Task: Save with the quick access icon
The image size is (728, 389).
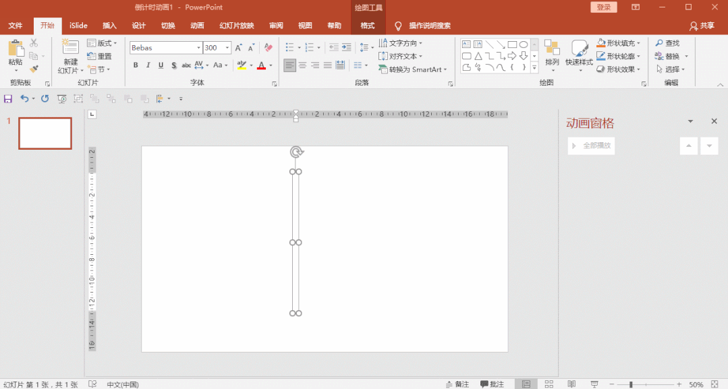Action: pyautogui.click(x=8, y=98)
